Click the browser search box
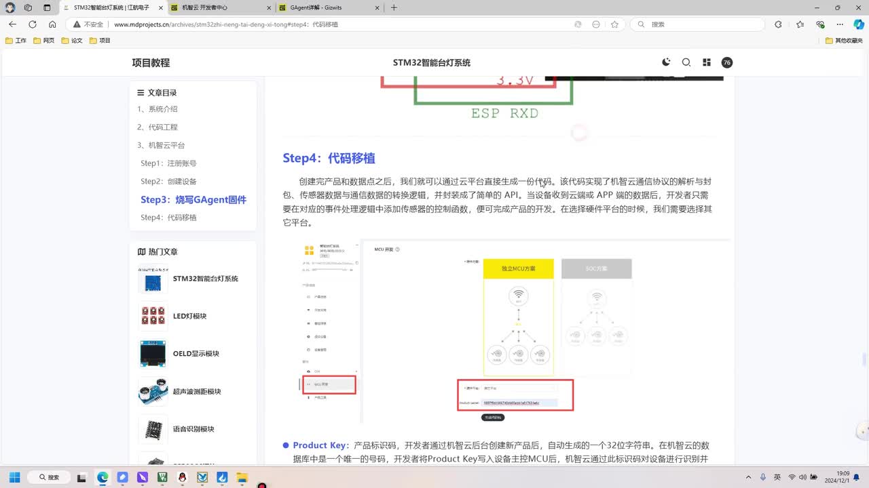869x488 pixels. point(698,24)
